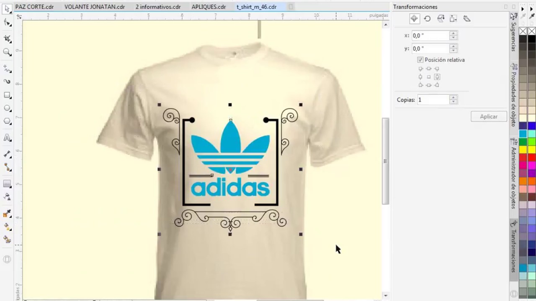Set anchor point to middle-left
Screen dimensions: 536x301
coord(420,77)
